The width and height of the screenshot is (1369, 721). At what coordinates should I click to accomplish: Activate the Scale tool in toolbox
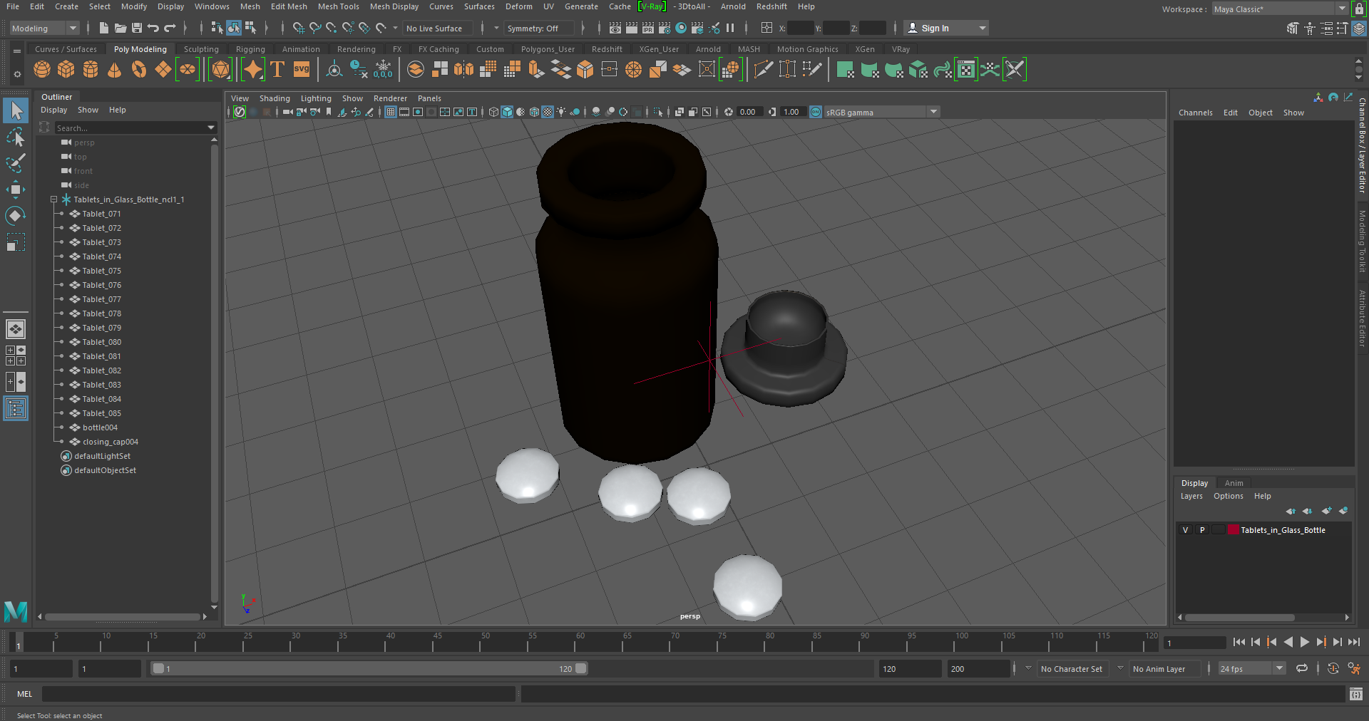(16, 242)
